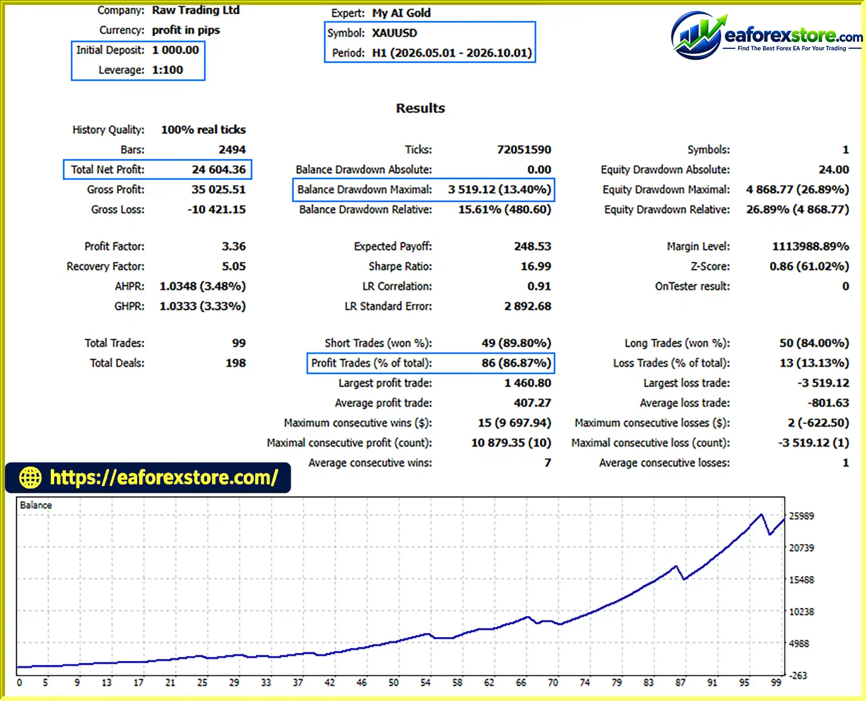This screenshot has width=866, height=701.
Task: Click the Results heading
Action: click(x=420, y=108)
